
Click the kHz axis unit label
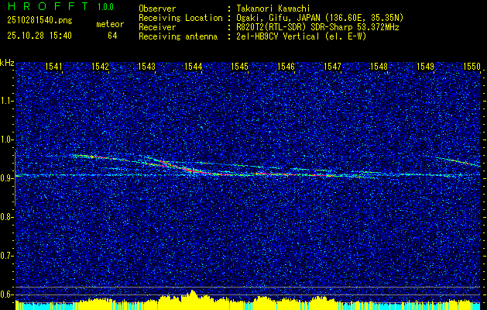click(7, 63)
